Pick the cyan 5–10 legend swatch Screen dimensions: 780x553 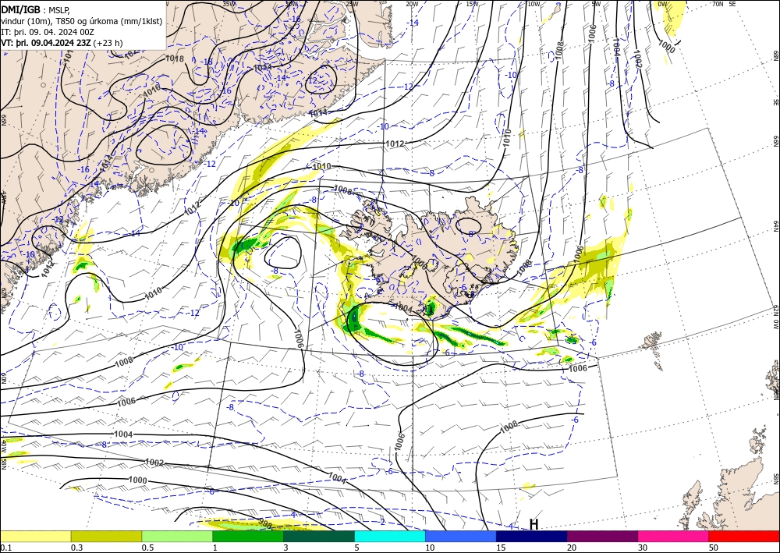tap(390, 536)
